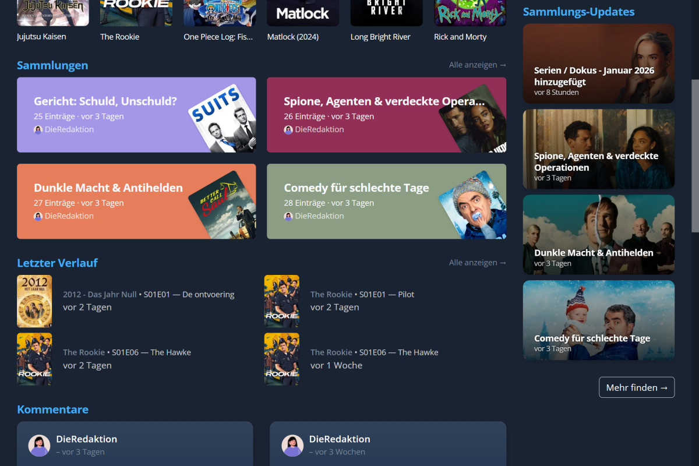Open the Jujutsu Kaisen poster
The height and width of the screenshot is (466, 699).
[x=52, y=12]
